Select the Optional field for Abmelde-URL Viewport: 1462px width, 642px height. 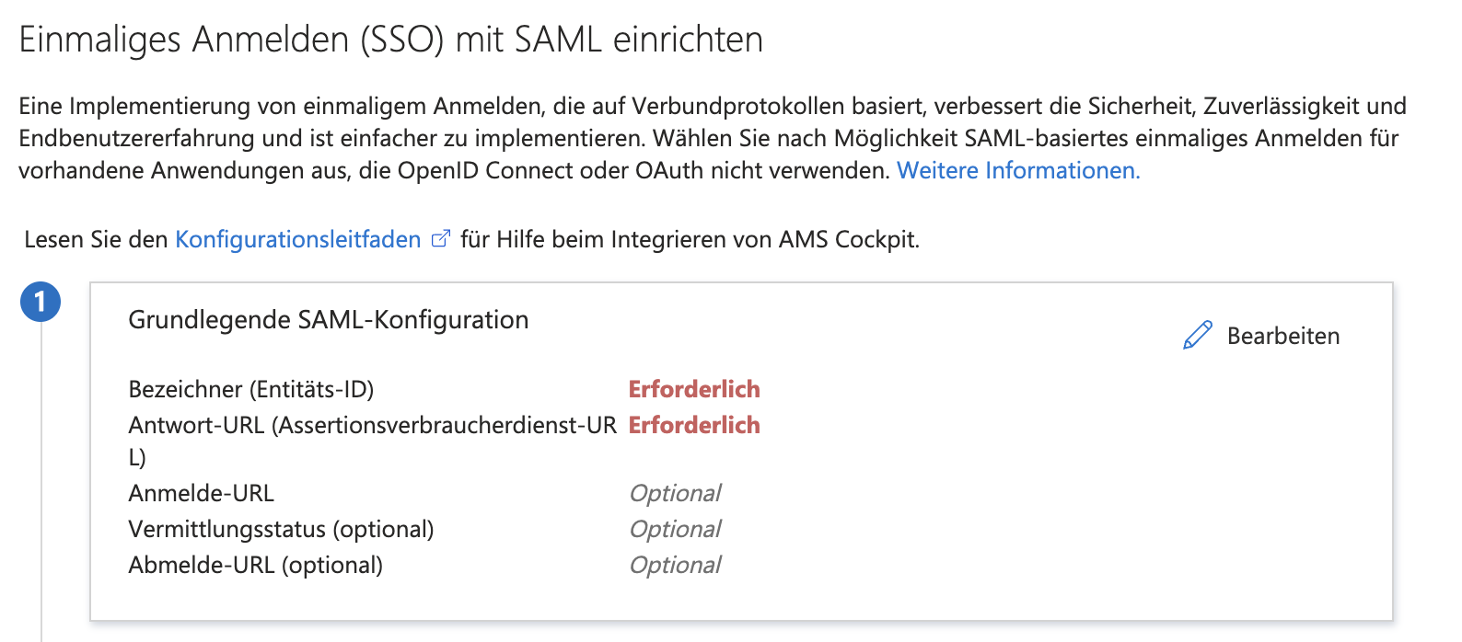click(676, 565)
